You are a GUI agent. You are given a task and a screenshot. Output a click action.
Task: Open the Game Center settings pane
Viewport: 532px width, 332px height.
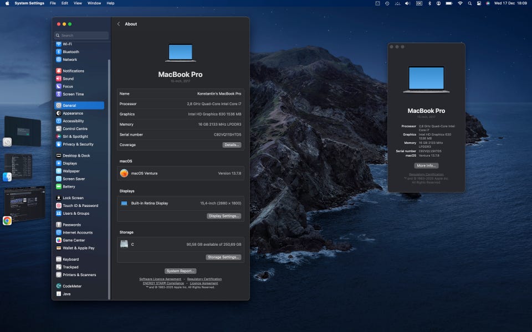point(73,240)
